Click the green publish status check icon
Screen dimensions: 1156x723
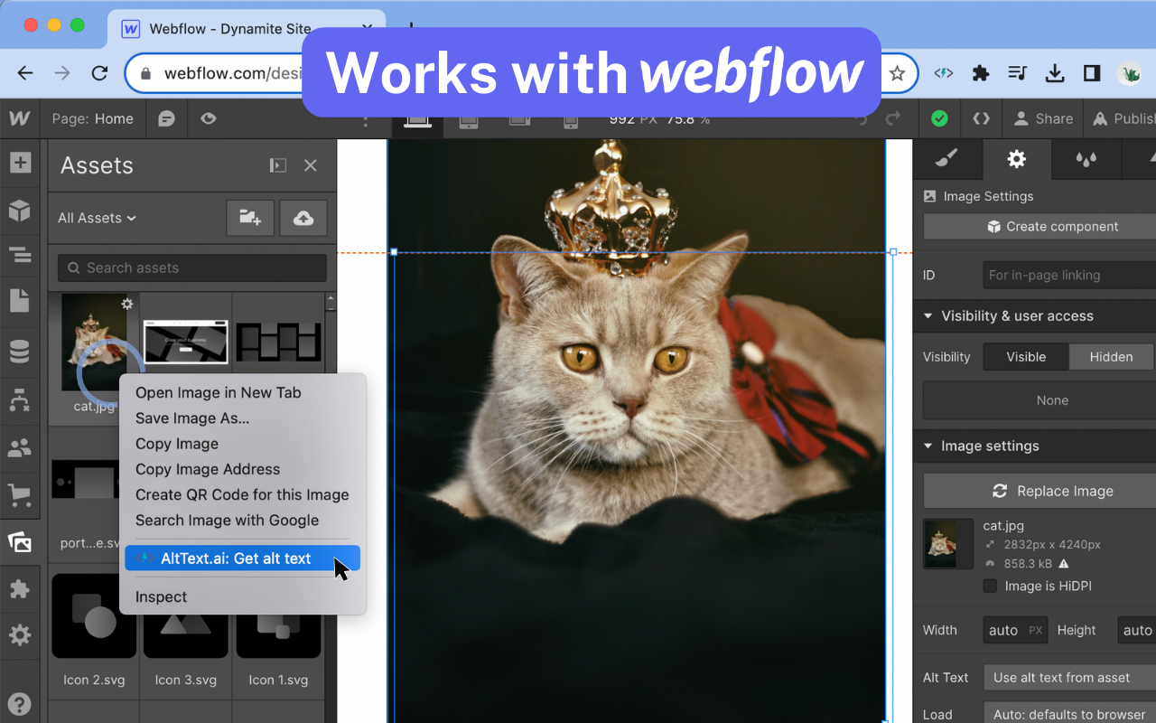tap(939, 118)
